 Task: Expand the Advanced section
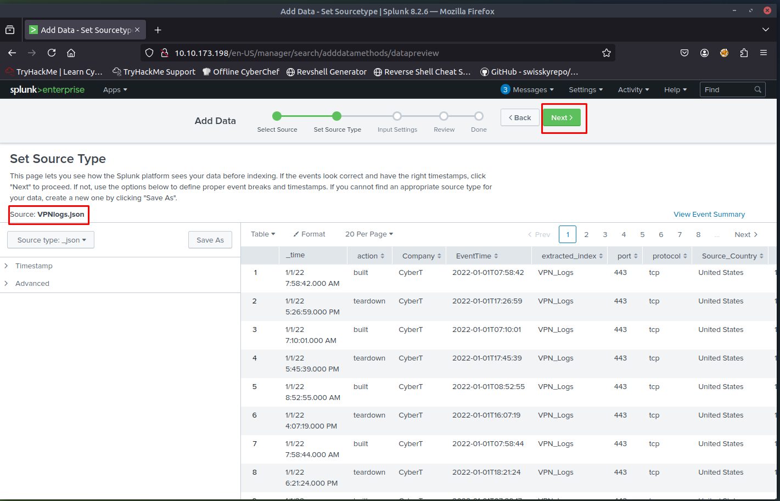coord(27,283)
